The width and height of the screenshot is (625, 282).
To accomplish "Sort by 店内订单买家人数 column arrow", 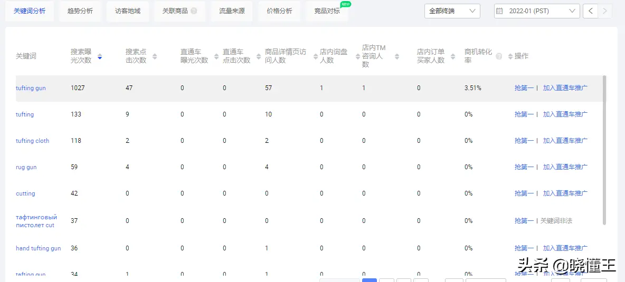I will click(453, 56).
